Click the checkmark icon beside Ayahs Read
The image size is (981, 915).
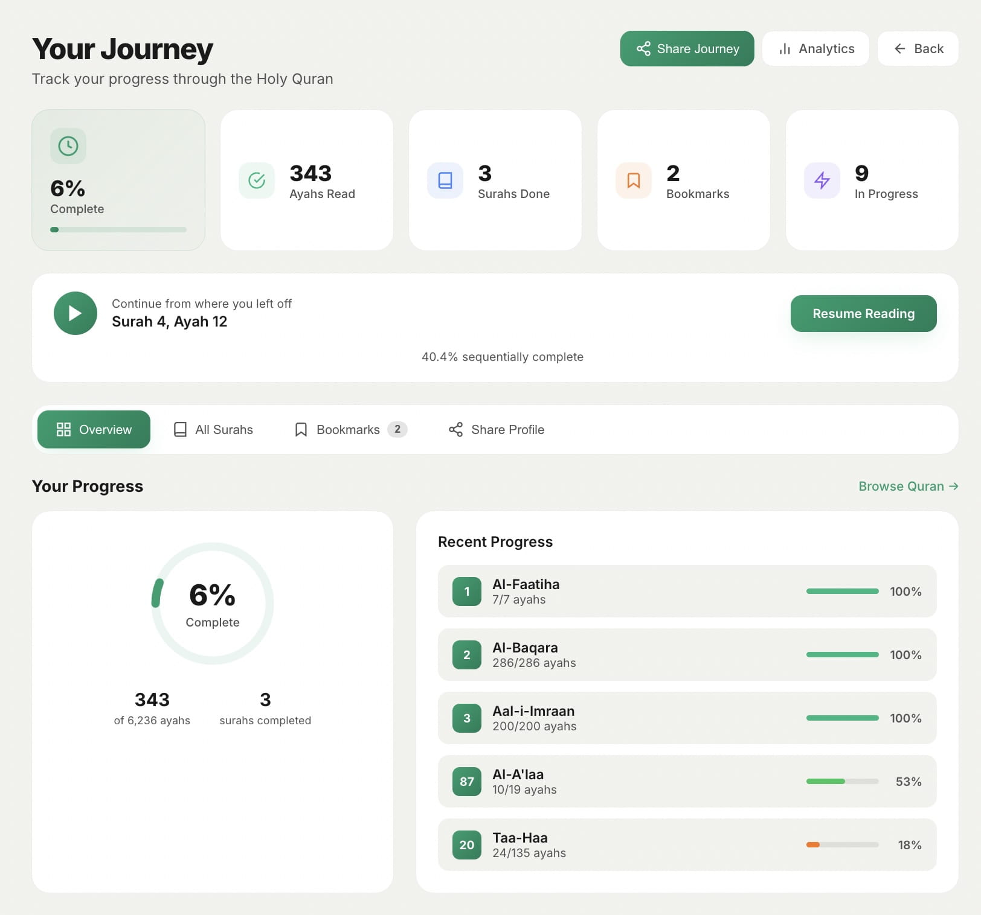click(257, 180)
